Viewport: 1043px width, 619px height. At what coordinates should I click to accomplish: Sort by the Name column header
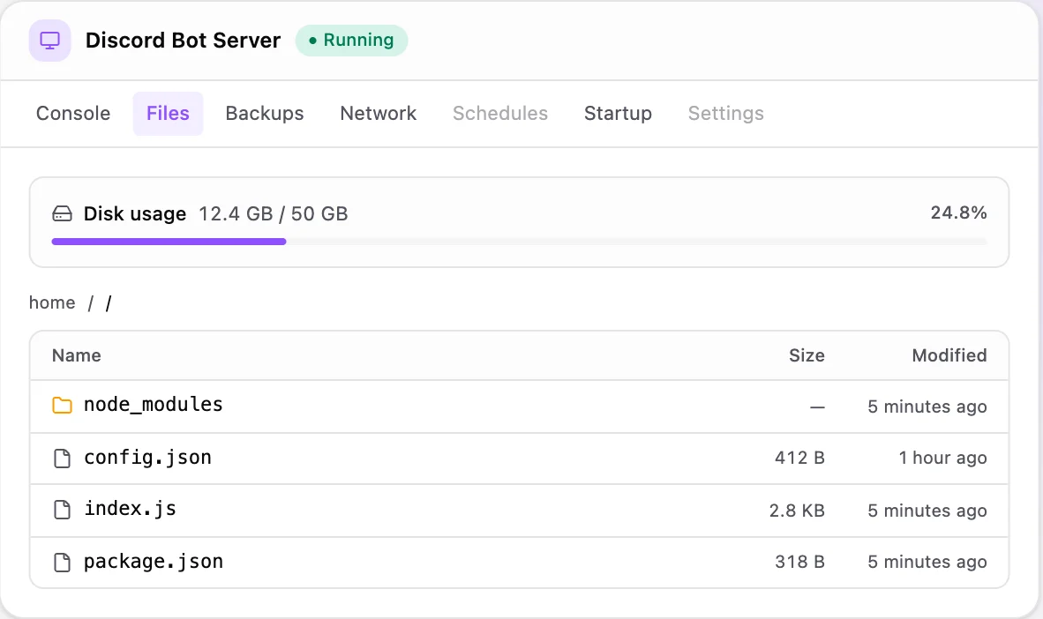[77, 355]
